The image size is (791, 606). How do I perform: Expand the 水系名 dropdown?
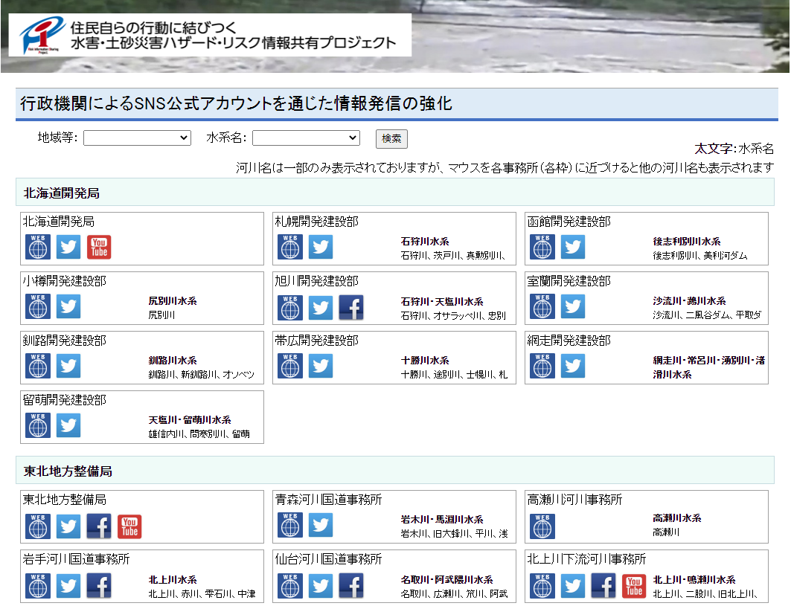point(307,138)
